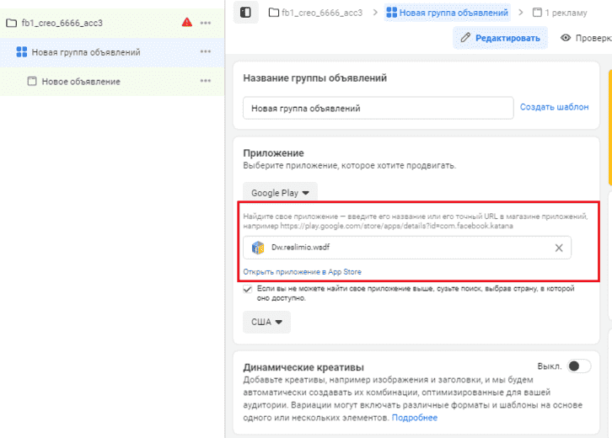Open the 1 рекламу breadcrumb
The width and height of the screenshot is (612, 438).
tap(560, 13)
